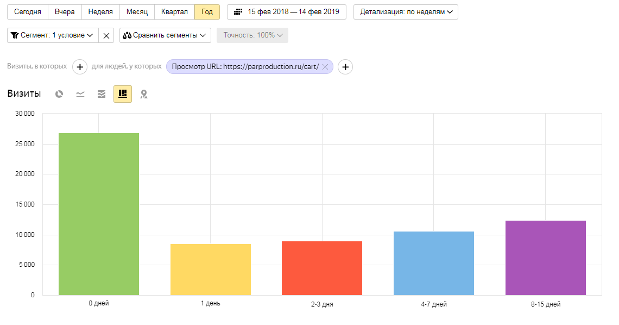
Task: Add a visit condition with plus button
Action: 79,67
